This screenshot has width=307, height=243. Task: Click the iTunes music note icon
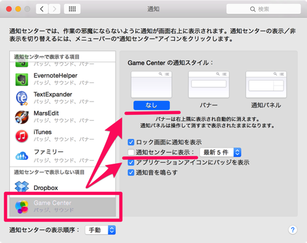[x=22, y=136]
